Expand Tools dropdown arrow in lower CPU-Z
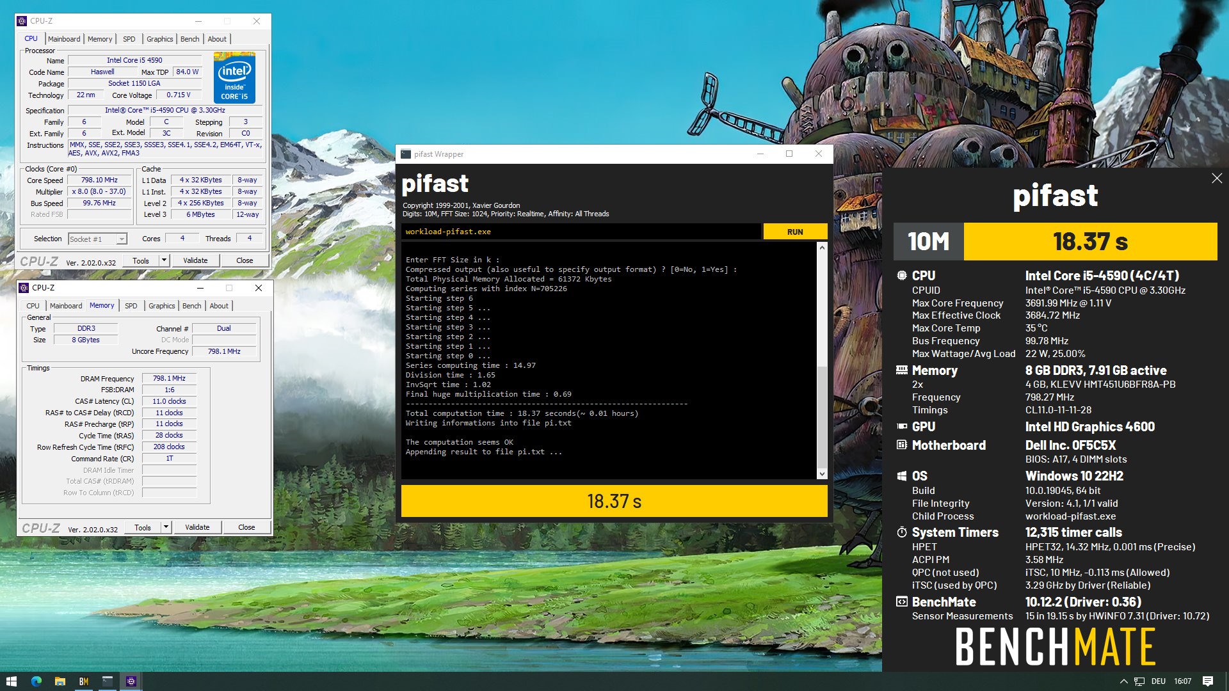1229x691 pixels. pos(166,528)
